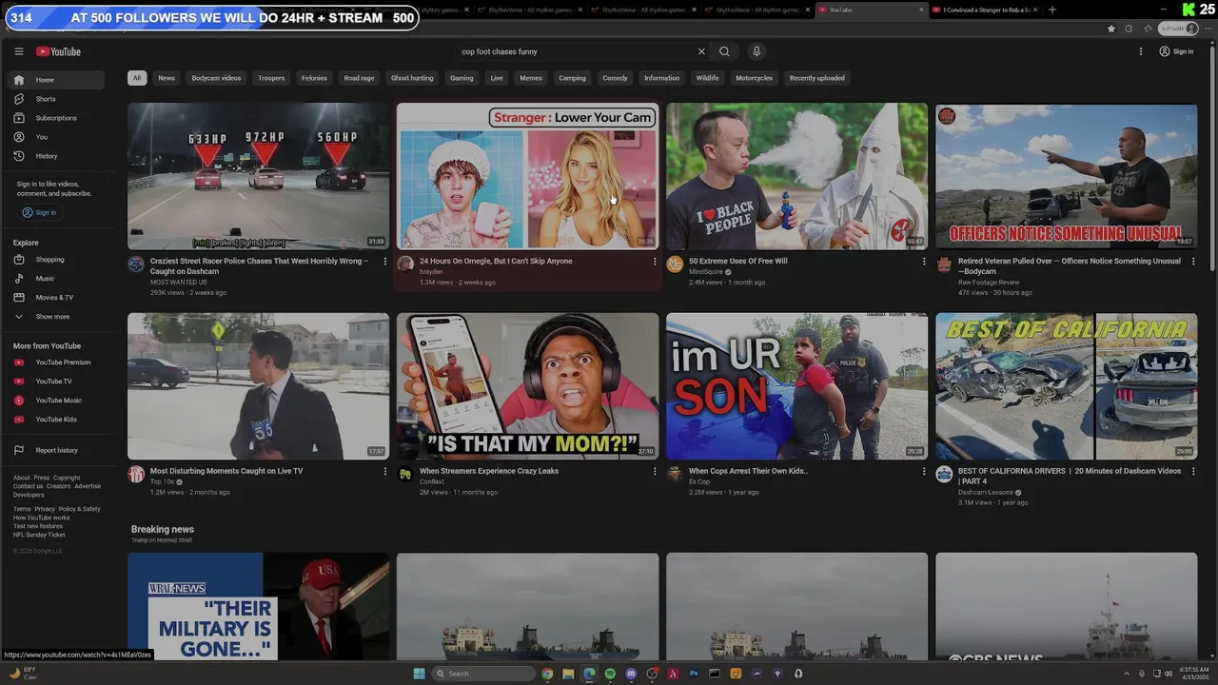Select the Troopers filter chip

271,78
